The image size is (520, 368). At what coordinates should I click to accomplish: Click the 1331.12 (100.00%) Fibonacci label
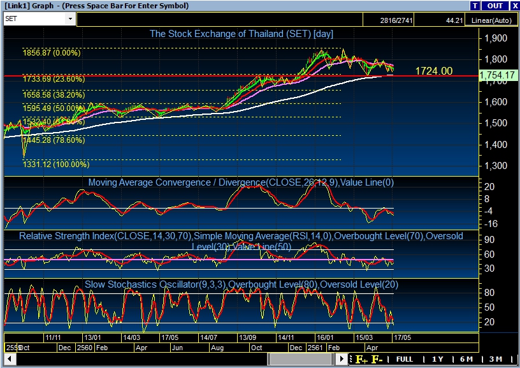tap(55, 165)
